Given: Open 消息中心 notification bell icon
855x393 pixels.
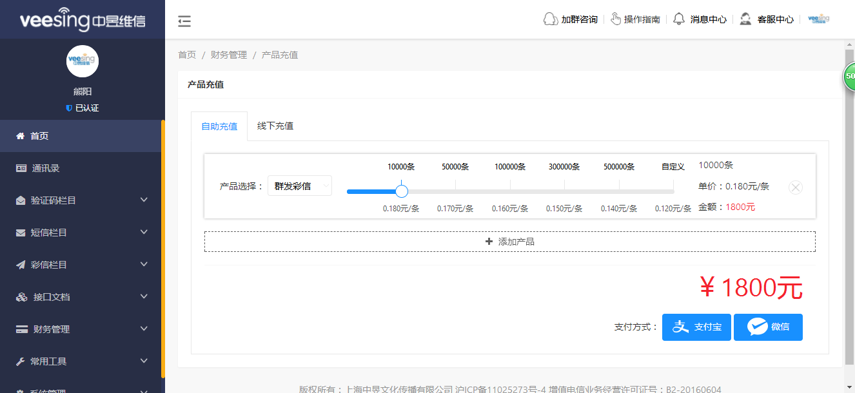Looking at the screenshot, I should [679, 19].
